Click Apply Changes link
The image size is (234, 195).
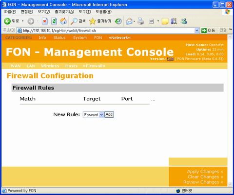point(205,172)
